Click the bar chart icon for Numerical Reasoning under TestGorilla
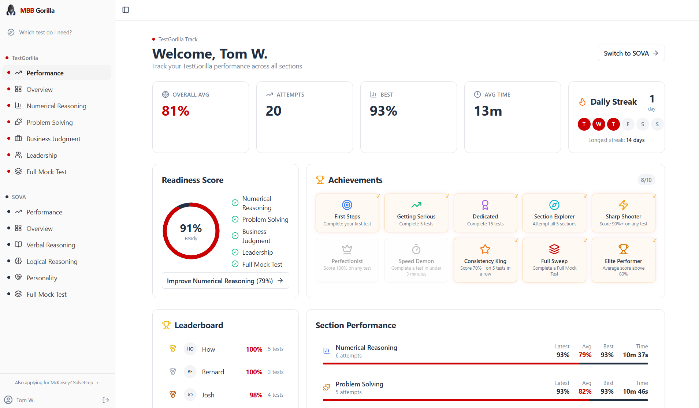699x408 pixels. [18, 106]
